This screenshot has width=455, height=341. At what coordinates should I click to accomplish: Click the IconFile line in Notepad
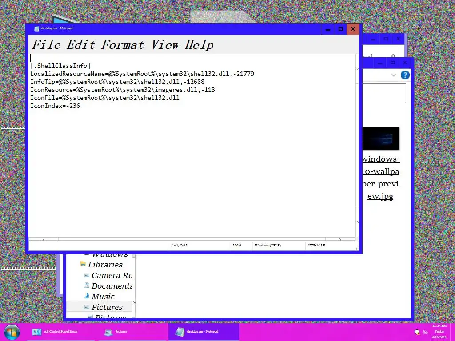point(105,98)
